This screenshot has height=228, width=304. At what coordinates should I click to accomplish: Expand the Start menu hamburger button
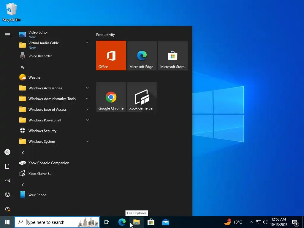[x=7, y=34]
